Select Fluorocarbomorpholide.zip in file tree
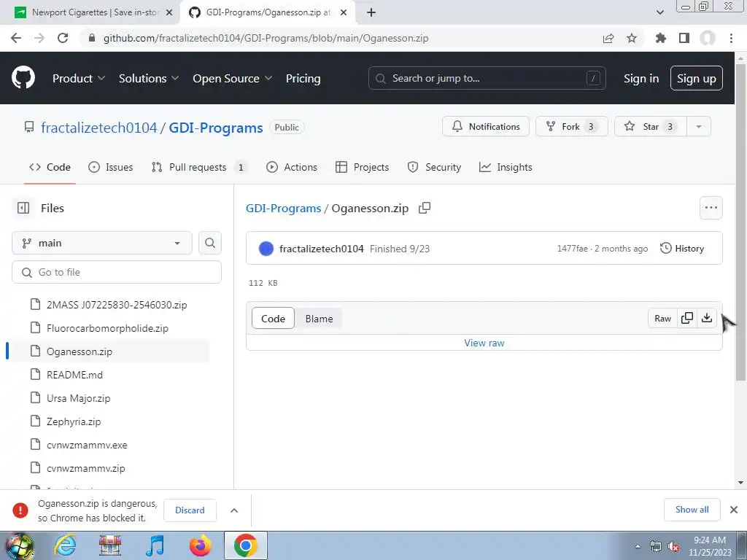747x560 pixels. click(107, 328)
